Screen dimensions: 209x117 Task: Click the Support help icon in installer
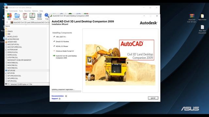pyautogui.click(x=59, y=99)
